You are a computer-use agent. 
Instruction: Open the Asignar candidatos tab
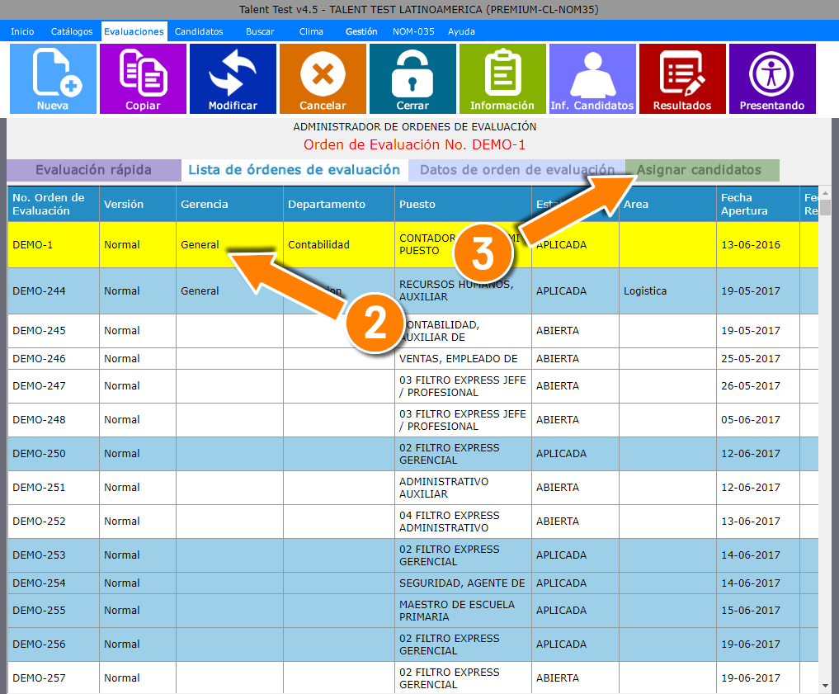[702, 170]
